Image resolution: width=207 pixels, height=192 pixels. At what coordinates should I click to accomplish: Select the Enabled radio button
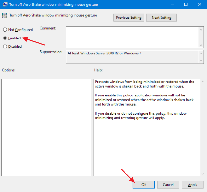[5, 38]
